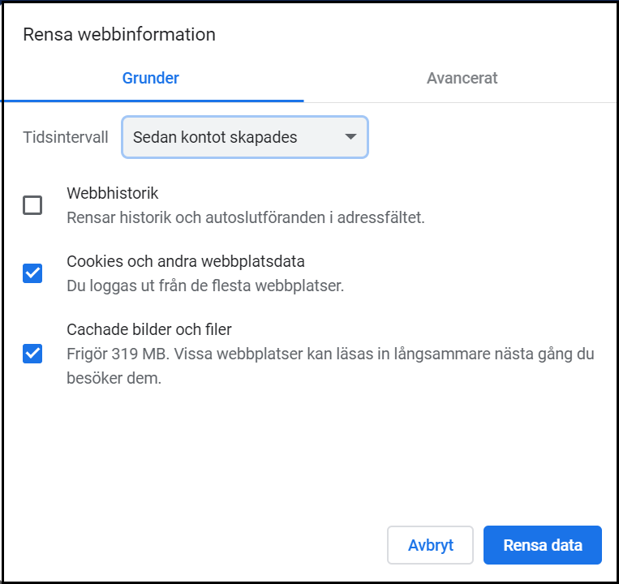
Task: Click 'Du loggas ut från de flesta webbplatser' text
Action: coord(205,286)
